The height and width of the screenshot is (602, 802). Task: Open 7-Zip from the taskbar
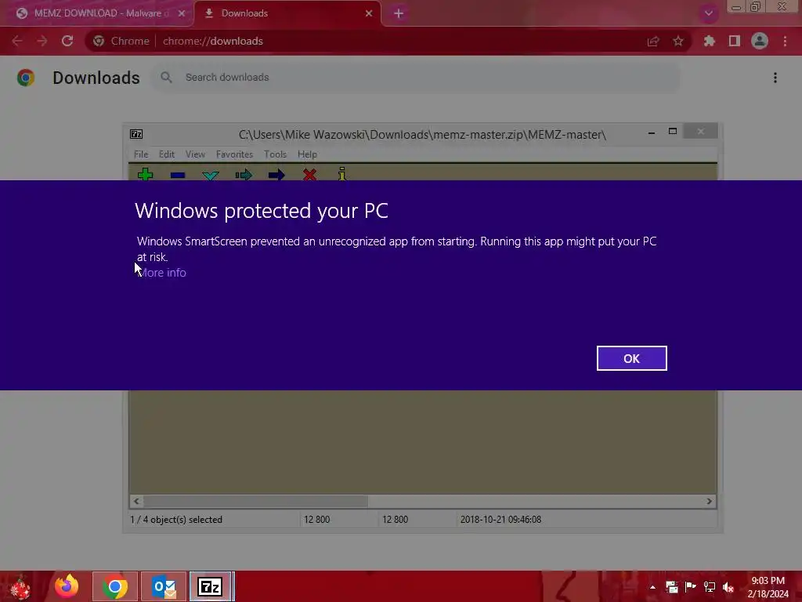[211, 586]
